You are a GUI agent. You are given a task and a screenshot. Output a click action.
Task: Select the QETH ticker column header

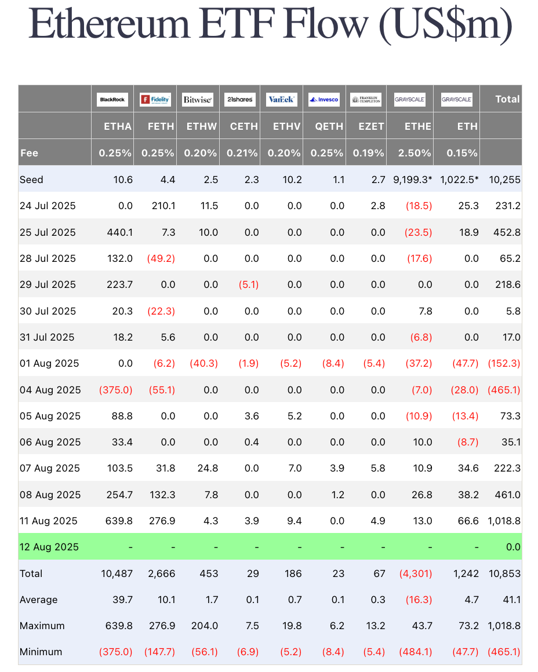point(330,126)
